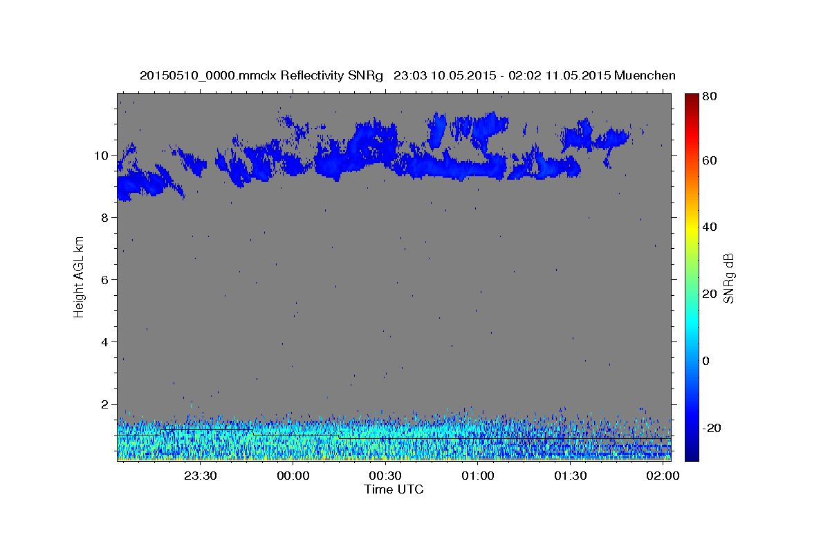Click the 00:00 time tick label

[293, 476]
